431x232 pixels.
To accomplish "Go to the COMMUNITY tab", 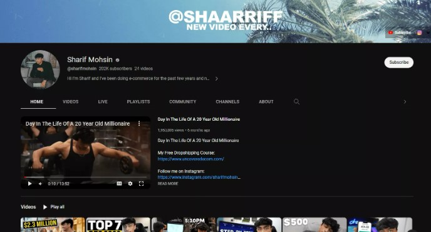I will (x=183, y=102).
